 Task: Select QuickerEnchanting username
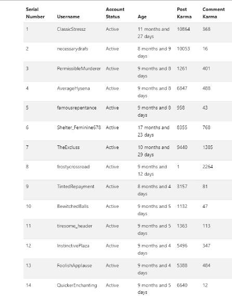coord(77,286)
